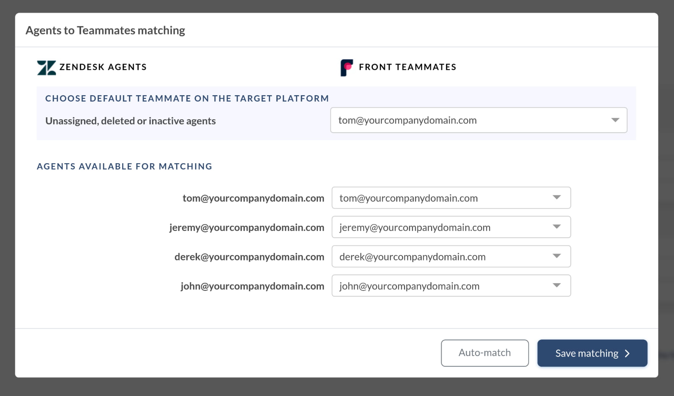Click the ZENDESK AGENTS heading
This screenshot has width=674, height=396.
click(x=103, y=67)
